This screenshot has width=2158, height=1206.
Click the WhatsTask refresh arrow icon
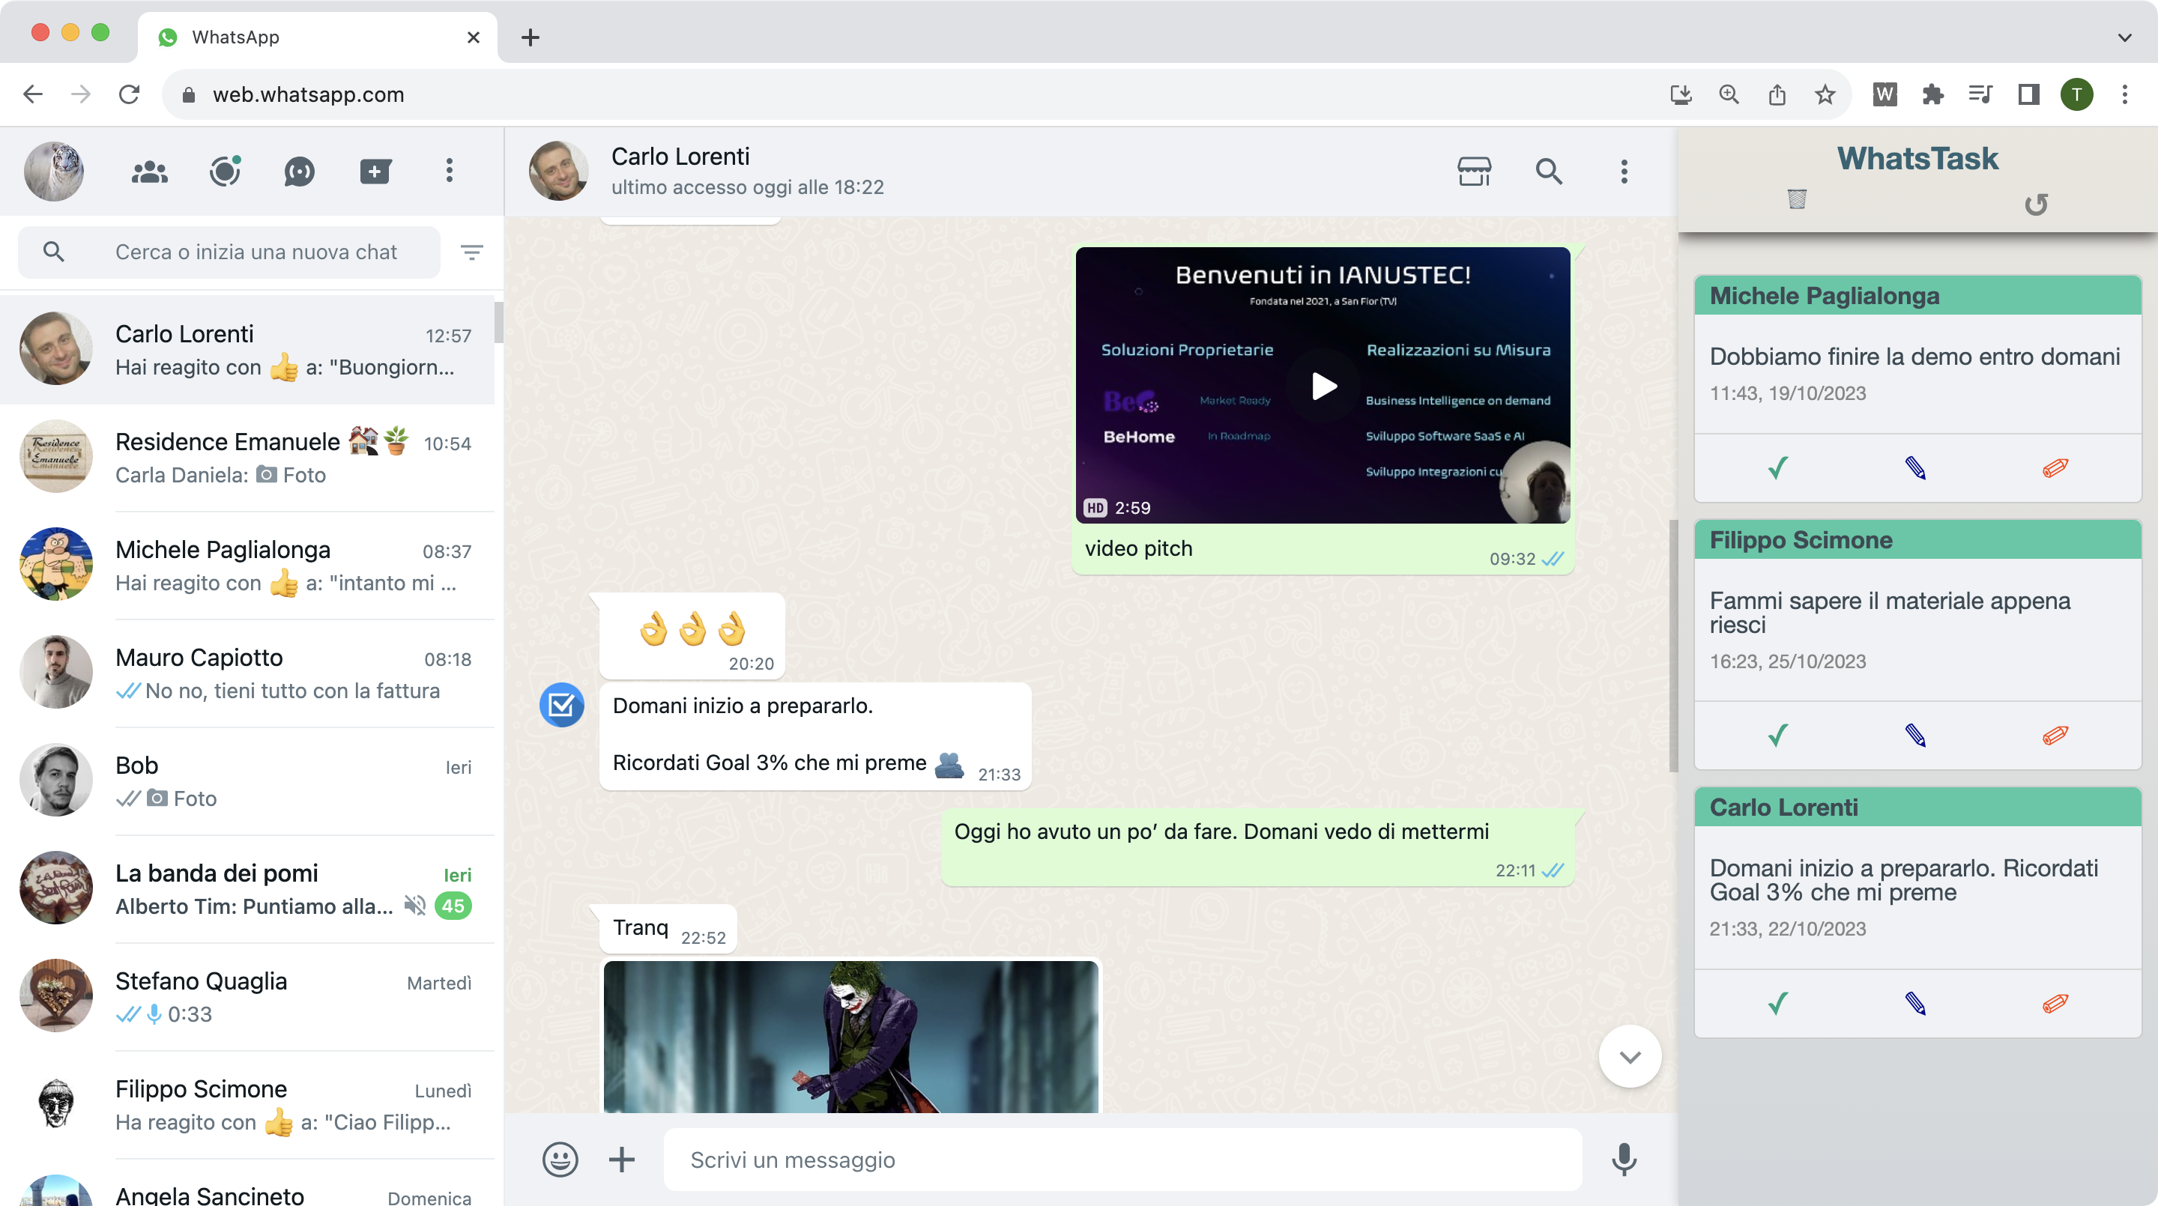pyautogui.click(x=2036, y=205)
